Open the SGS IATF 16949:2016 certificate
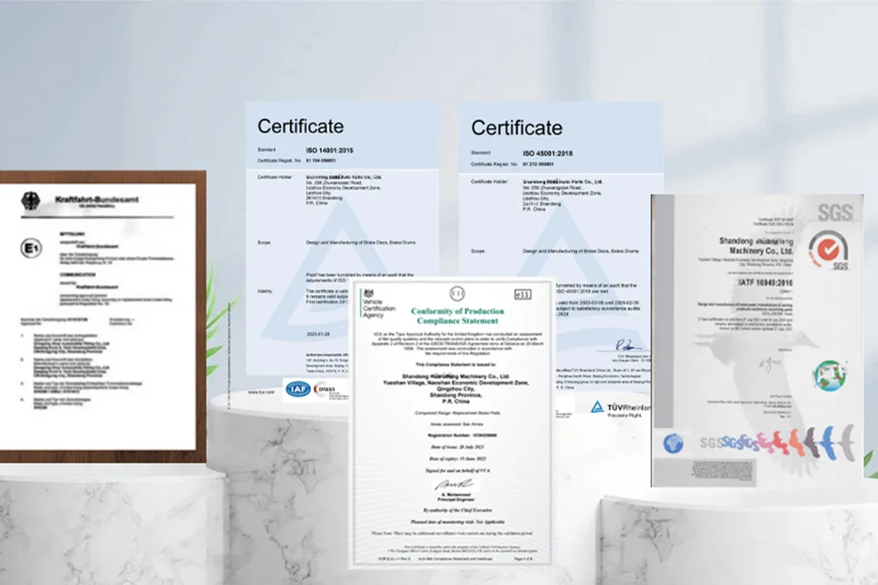The height and width of the screenshot is (585, 878). [756, 340]
